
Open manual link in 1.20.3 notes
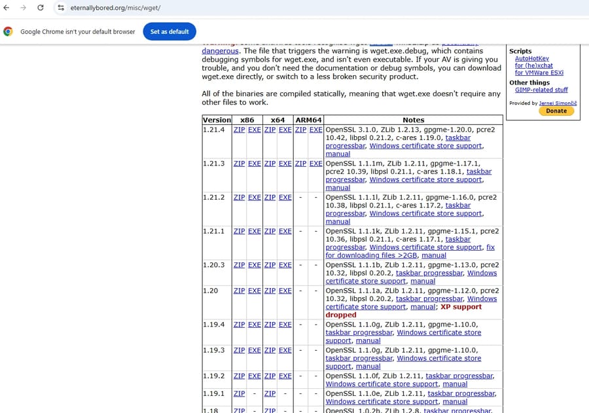point(423,281)
